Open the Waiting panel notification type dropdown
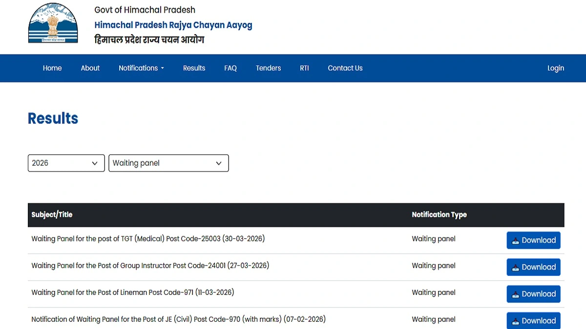Screen dimensions: 586x329 coord(168,163)
